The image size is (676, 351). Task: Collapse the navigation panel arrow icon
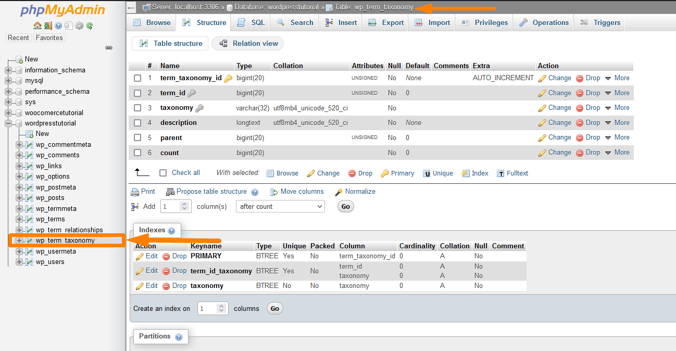(131, 7)
